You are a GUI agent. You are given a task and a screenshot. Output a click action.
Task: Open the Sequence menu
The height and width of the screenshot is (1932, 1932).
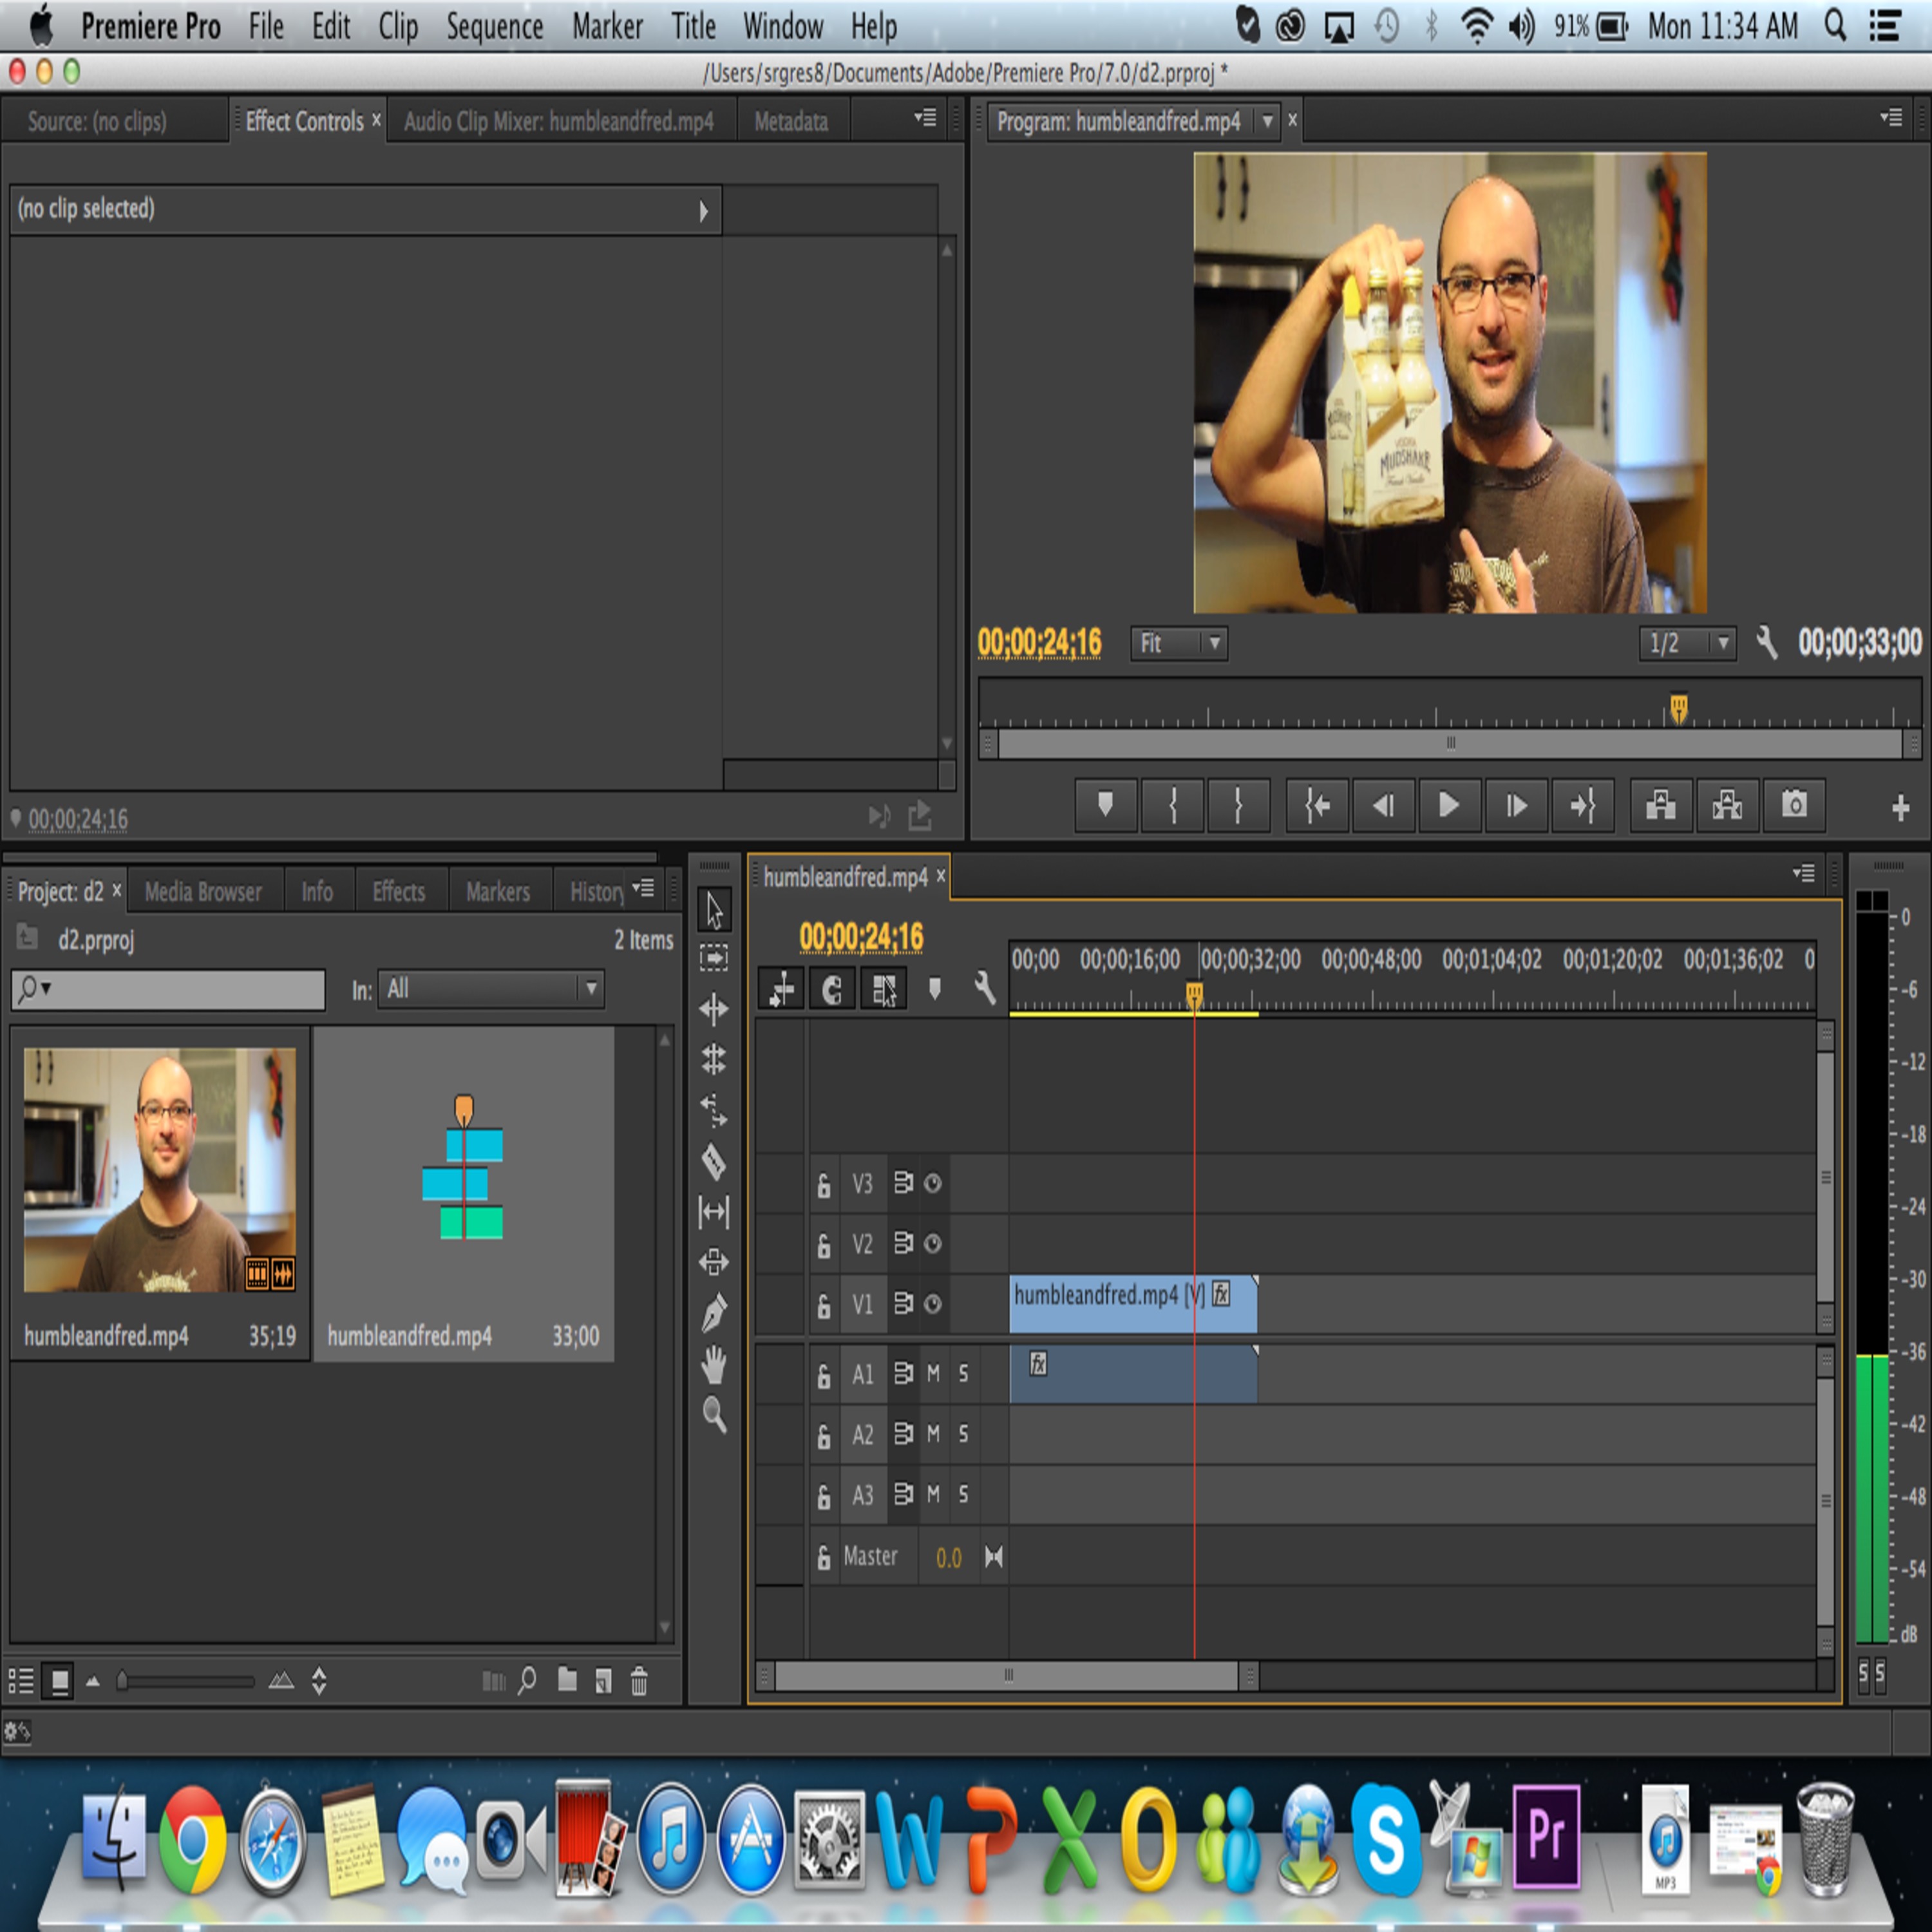tap(494, 27)
